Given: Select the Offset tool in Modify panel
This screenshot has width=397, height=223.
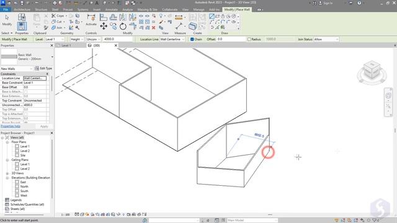Looking at the screenshot, I should tap(113, 17).
